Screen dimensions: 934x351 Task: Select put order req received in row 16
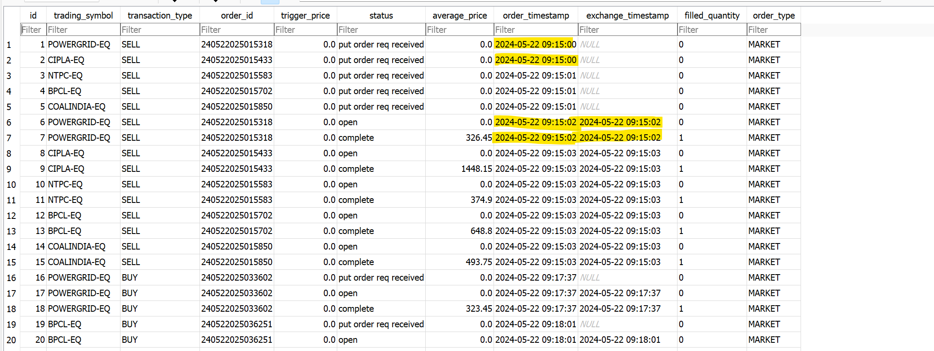click(381, 278)
